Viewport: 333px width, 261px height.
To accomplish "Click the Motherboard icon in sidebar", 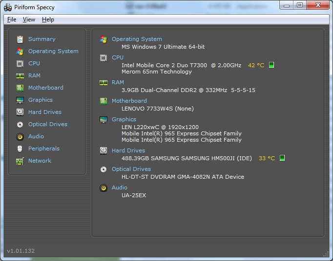I will pyautogui.click(x=20, y=88).
